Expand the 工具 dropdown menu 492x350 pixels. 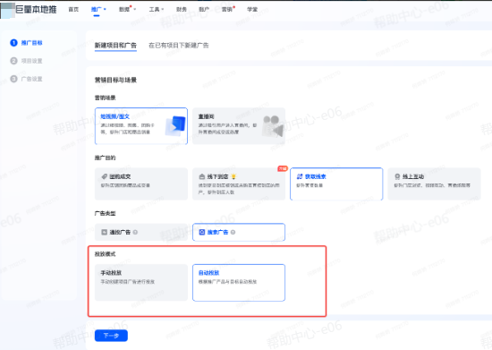click(157, 10)
